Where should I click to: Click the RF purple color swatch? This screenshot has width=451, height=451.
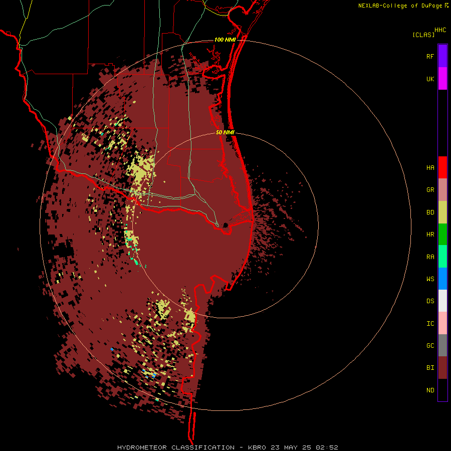442,56
